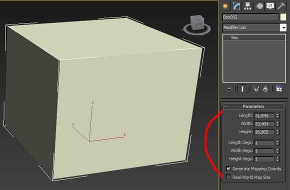
Task: Click the Width Segs field
Action: click(x=264, y=151)
